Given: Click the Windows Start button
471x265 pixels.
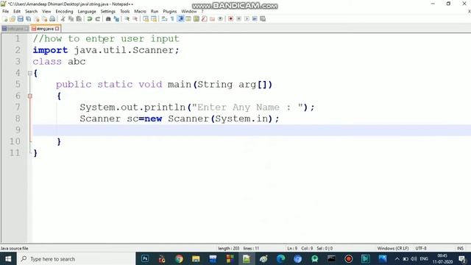Looking at the screenshot, I should click(x=8, y=259).
